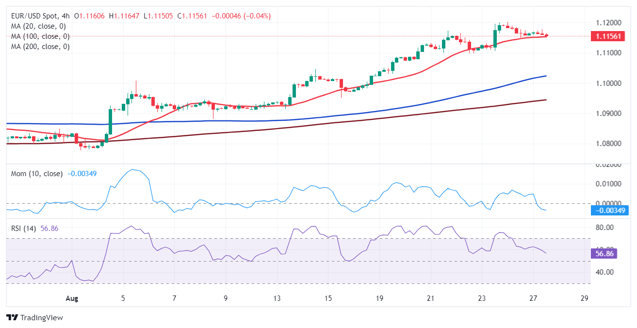Click the Aug label on time axis

tap(71, 298)
